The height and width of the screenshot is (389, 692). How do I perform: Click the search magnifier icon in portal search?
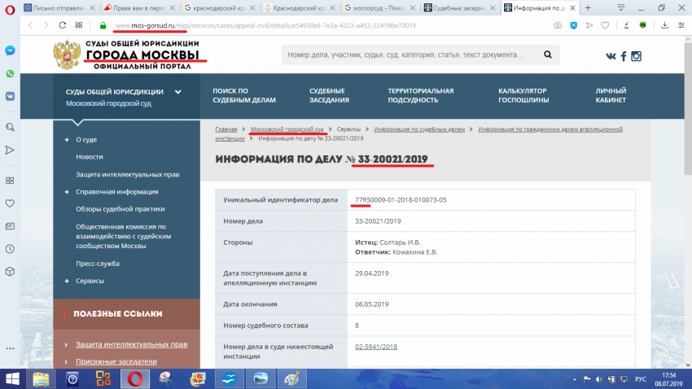point(549,55)
